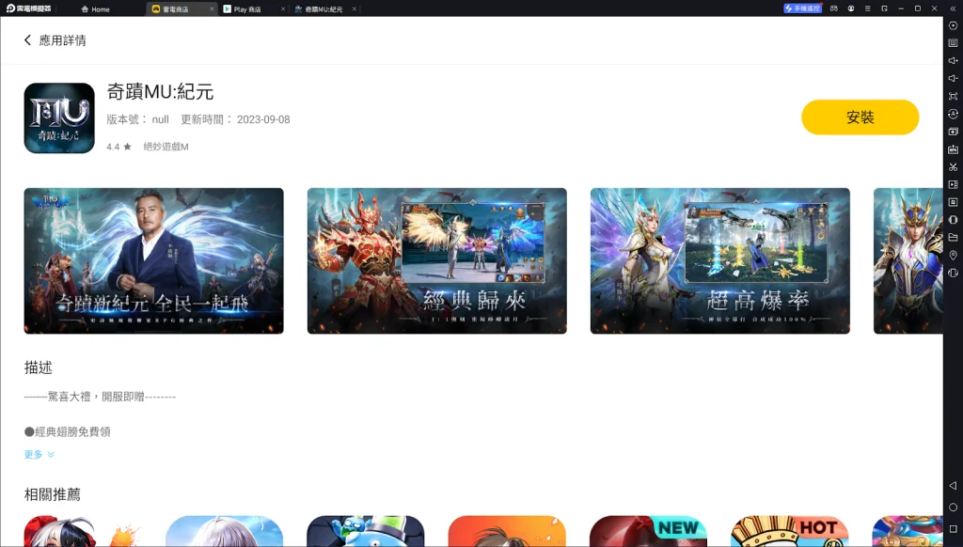Switch to the Play 商店 tab
The image size is (963, 547).
pyautogui.click(x=247, y=9)
